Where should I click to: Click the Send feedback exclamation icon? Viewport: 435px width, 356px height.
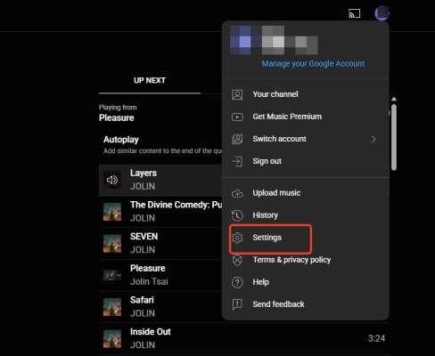237,304
